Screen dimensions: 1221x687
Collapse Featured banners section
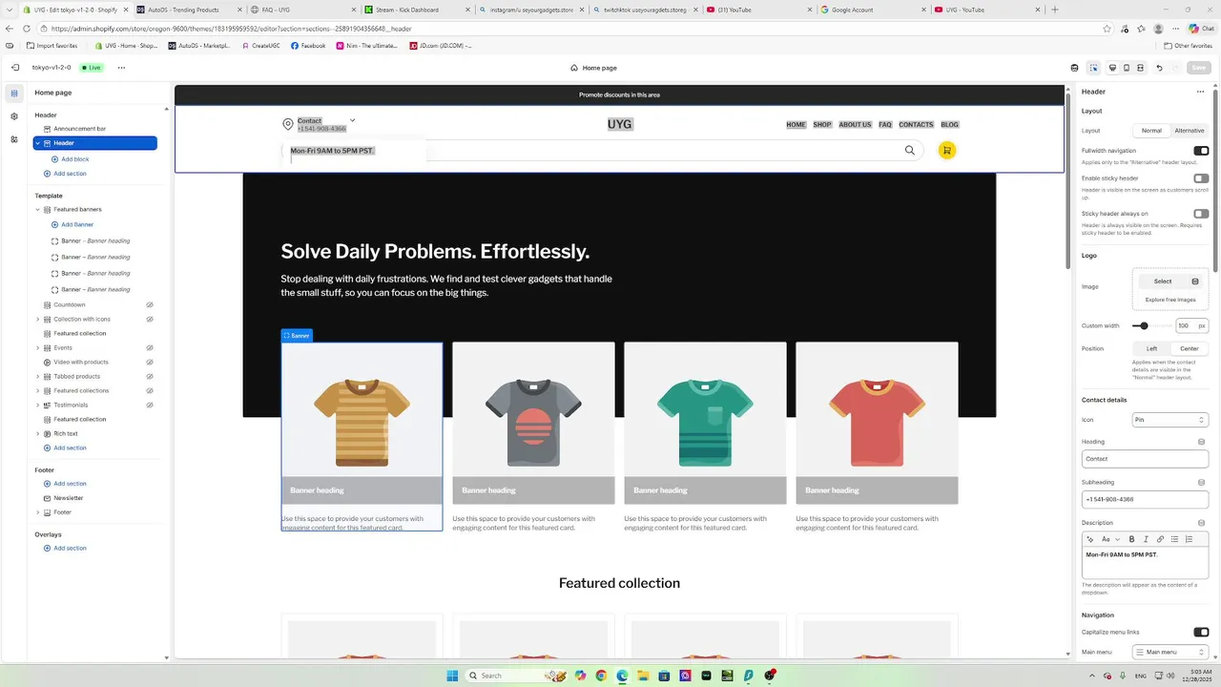tap(38, 209)
